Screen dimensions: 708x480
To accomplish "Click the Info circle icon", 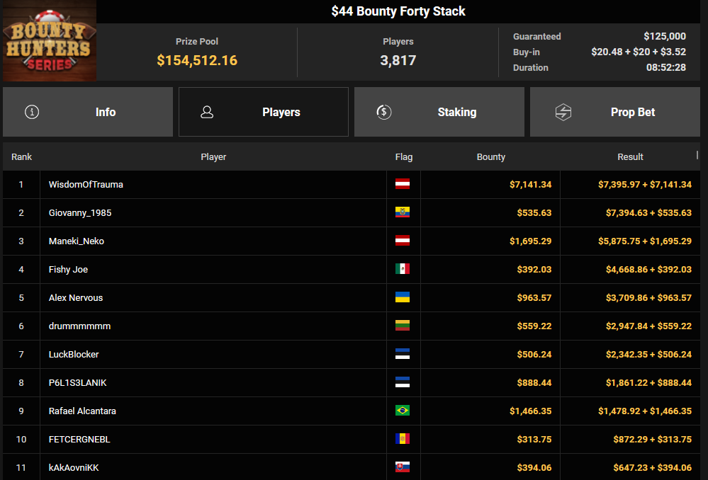I will tap(32, 112).
